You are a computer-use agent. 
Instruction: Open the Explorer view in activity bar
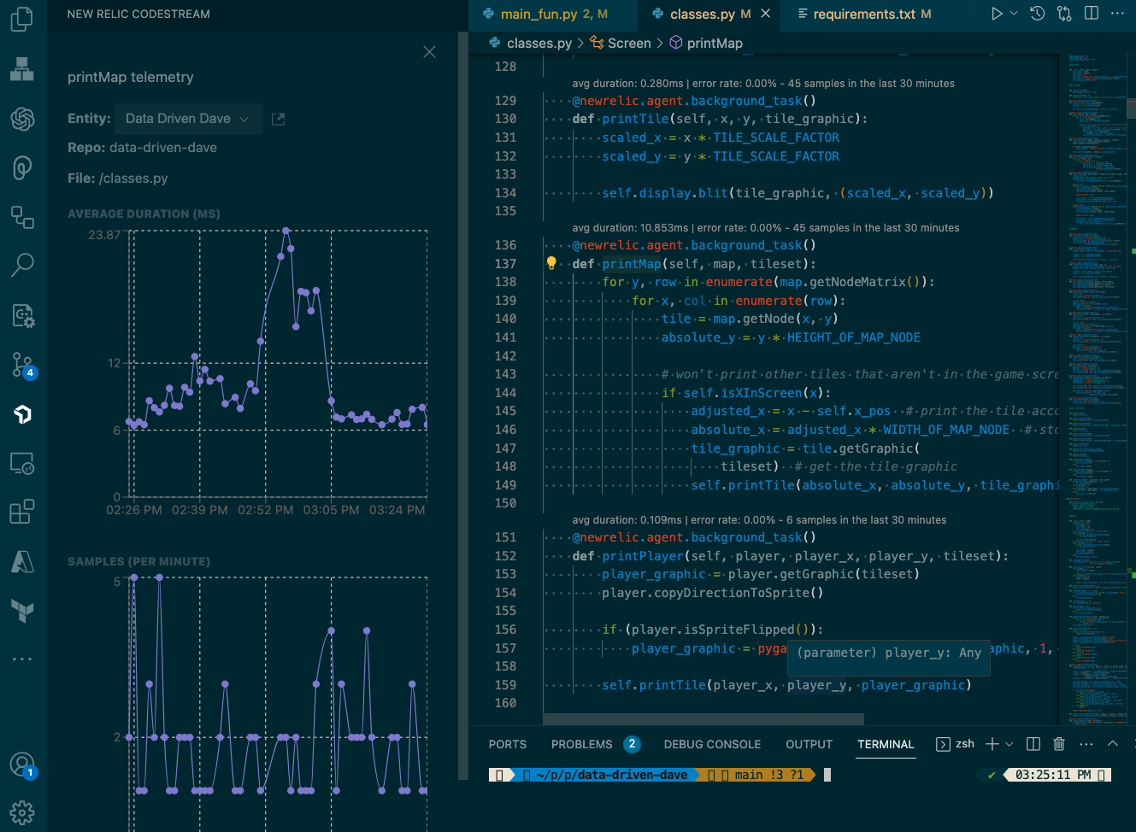click(x=22, y=19)
